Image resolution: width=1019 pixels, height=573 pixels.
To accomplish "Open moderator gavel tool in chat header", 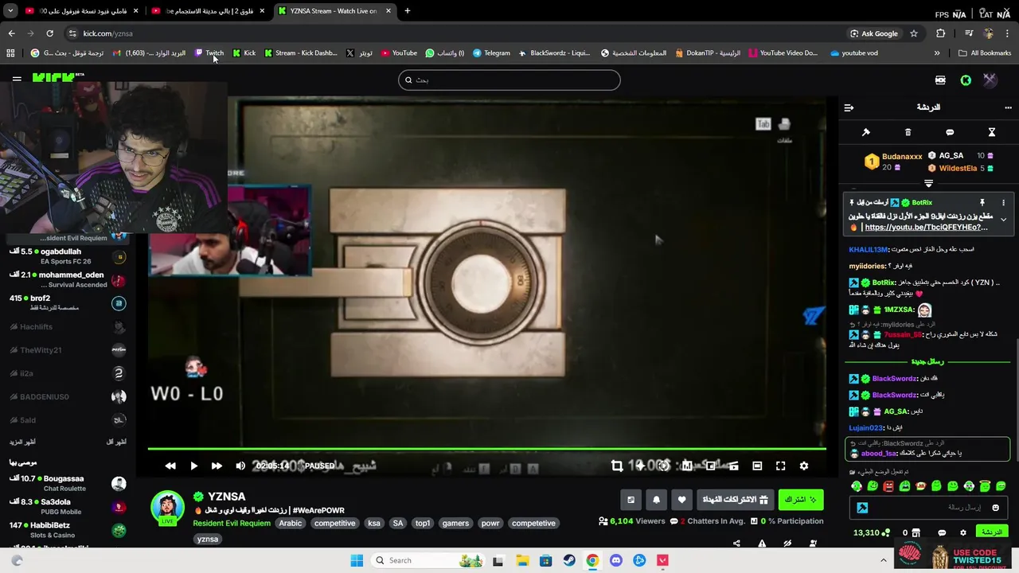I will coord(866,132).
